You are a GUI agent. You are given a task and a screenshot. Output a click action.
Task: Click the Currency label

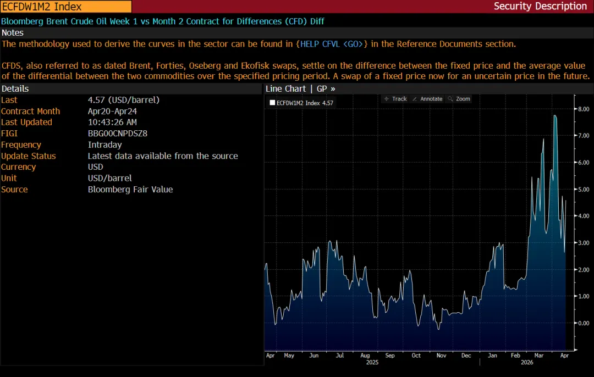(18, 167)
